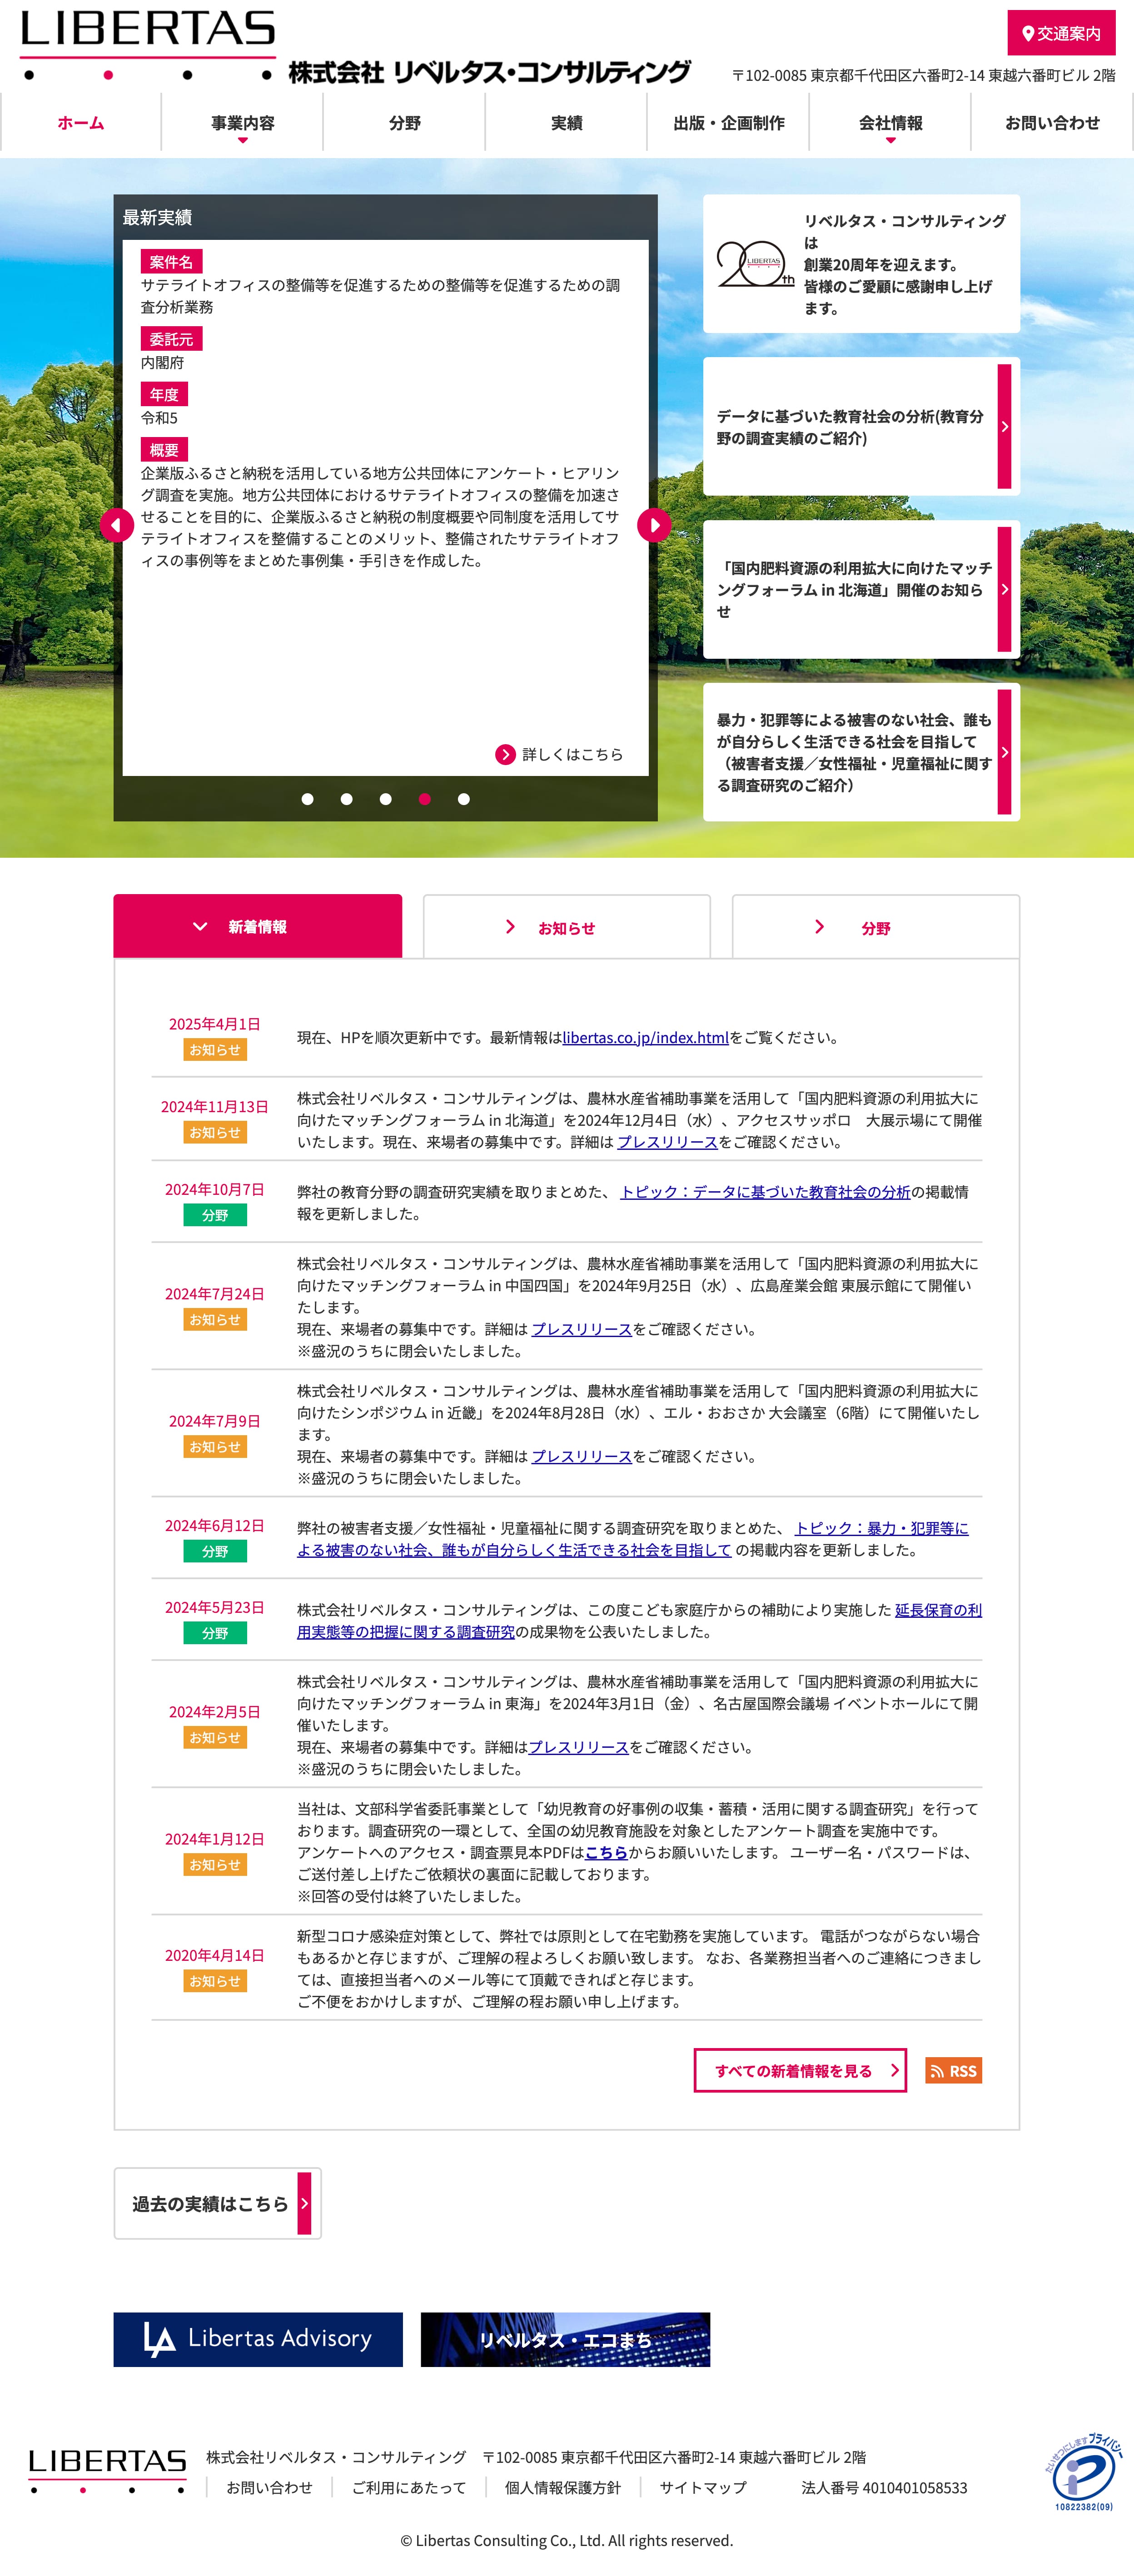
Task: Open the こちら PDF link
Action: [606, 1853]
